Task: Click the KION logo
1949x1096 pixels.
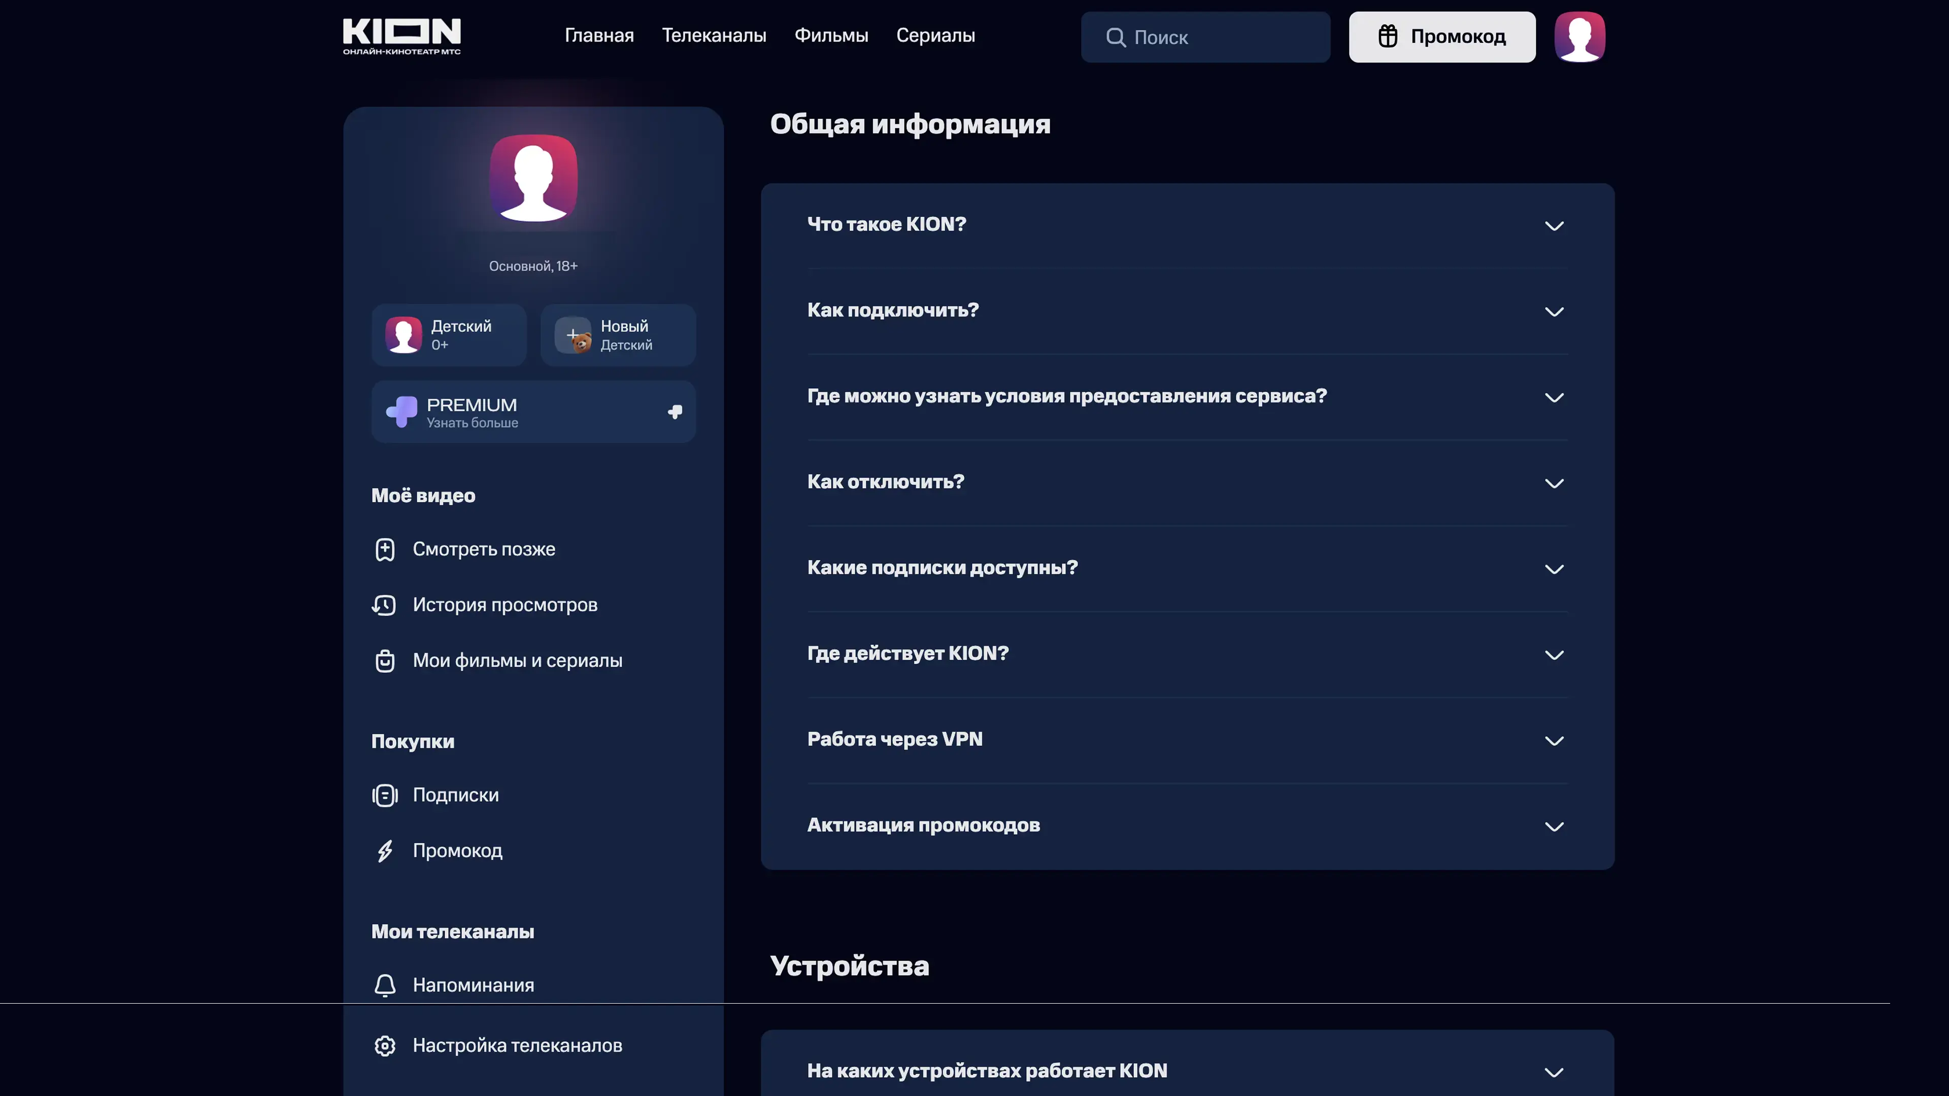Action: [x=401, y=36]
